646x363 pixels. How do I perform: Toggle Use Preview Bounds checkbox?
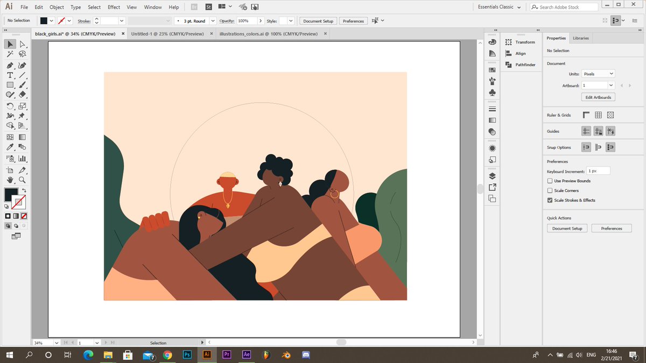(550, 181)
